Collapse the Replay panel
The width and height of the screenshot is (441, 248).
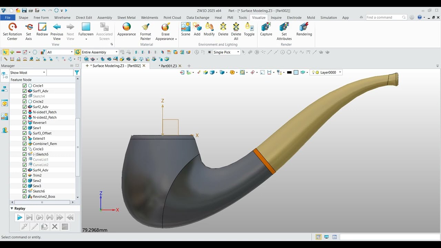[12, 208]
